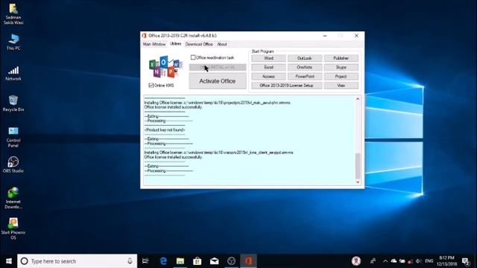Image resolution: width=477 pixels, height=268 pixels.
Task: Open OBS Studio from the taskbar
Action: coord(231,261)
